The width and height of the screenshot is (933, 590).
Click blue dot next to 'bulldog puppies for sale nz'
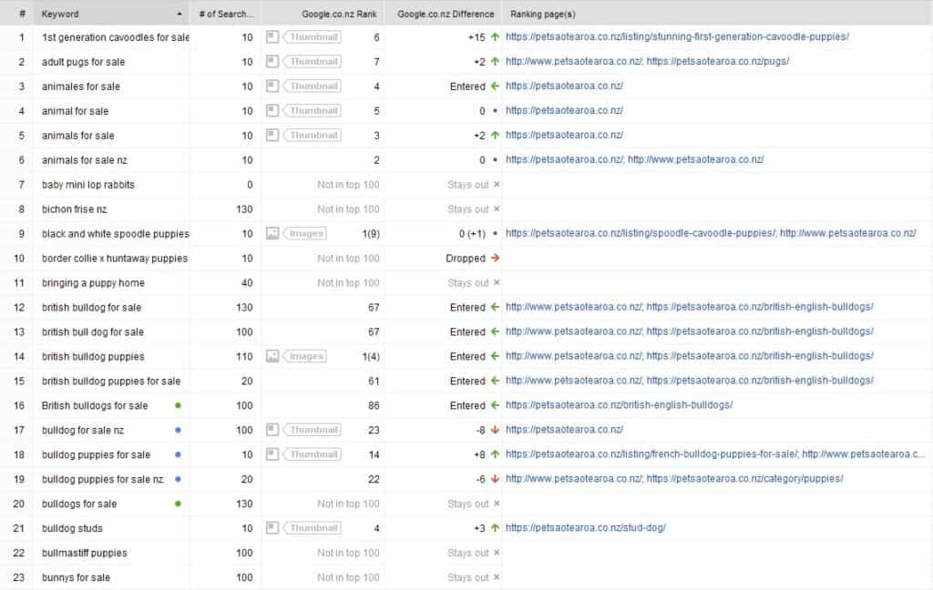[x=178, y=479]
